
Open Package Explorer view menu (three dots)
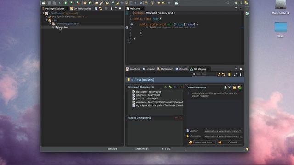point(111,9)
